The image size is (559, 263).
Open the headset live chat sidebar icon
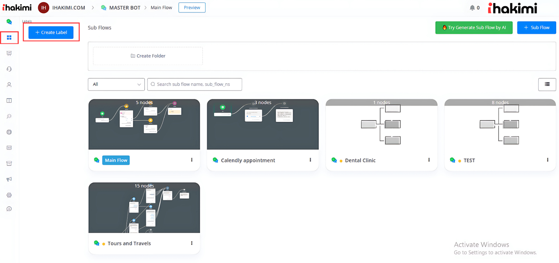coord(9,69)
